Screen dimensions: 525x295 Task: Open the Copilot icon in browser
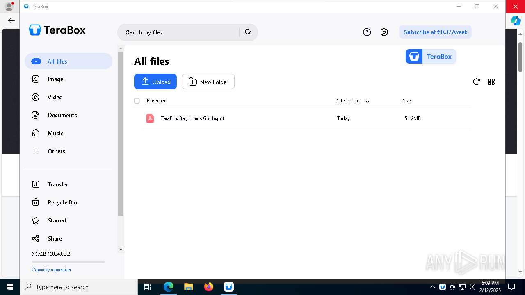coord(516,20)
